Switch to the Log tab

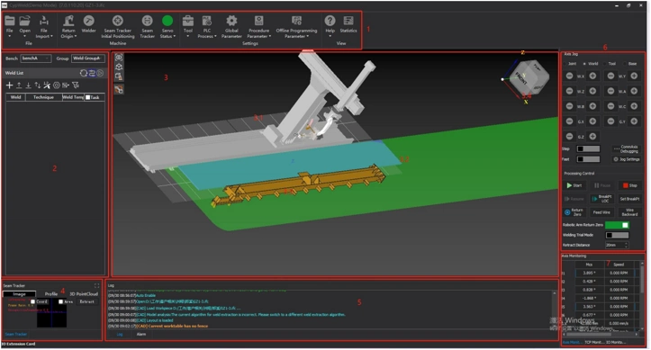tap(120, 334)
